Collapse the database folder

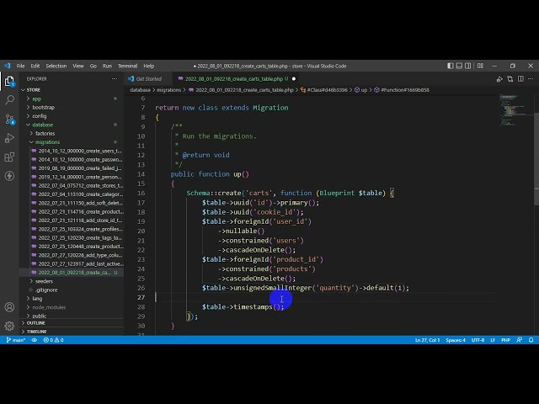tap(43, 125)
